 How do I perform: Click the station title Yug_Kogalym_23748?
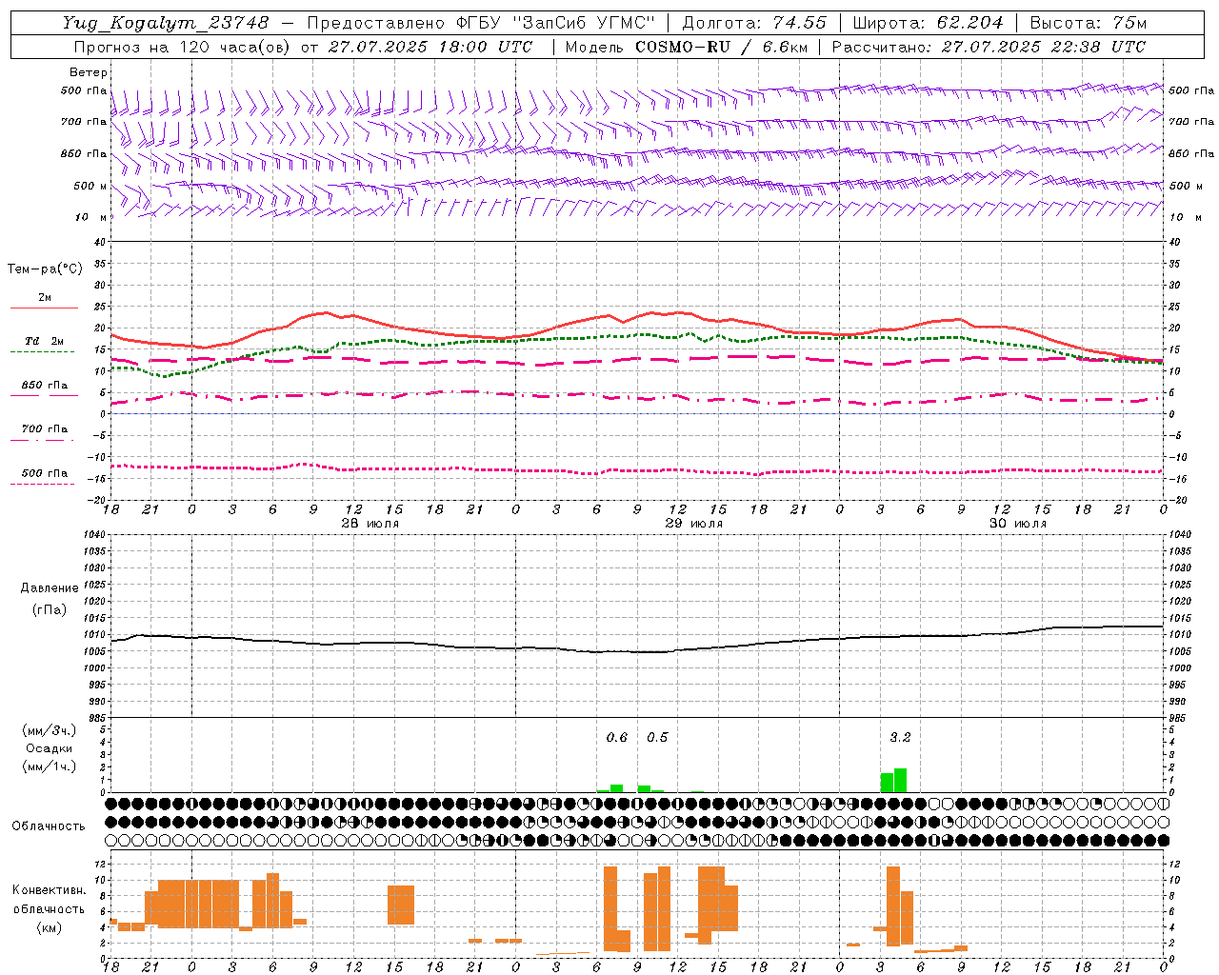click(x=166, y=23)
